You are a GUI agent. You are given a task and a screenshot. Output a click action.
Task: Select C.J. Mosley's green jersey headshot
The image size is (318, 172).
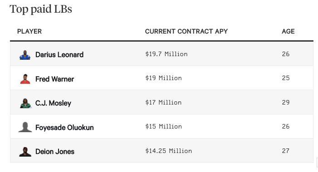pos(25,103)
